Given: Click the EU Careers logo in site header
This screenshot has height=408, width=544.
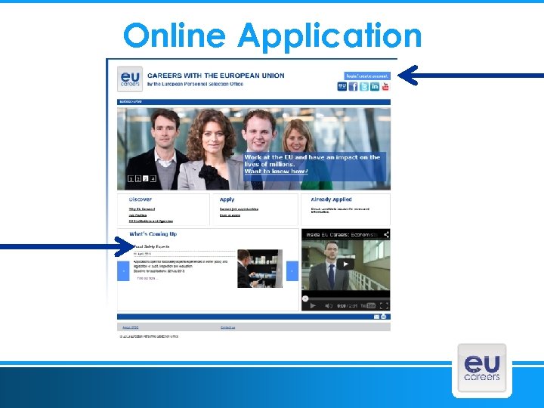Looking at the screenshot, I should (130, 79).
